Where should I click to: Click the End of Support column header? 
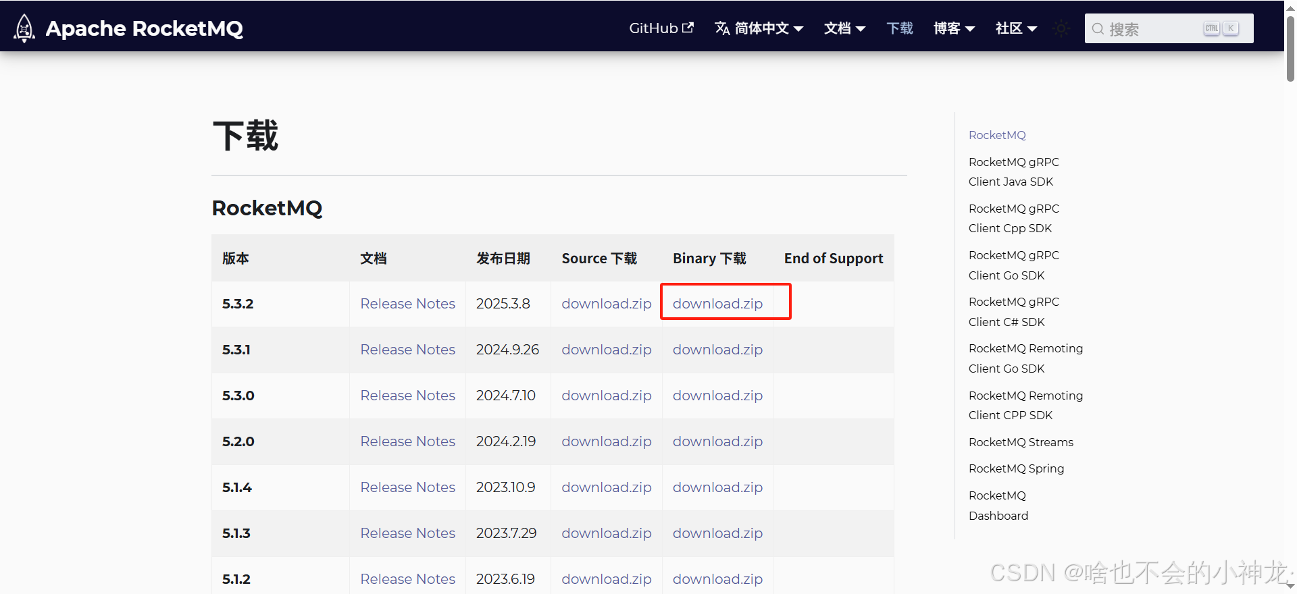click(x=834, y=259)
